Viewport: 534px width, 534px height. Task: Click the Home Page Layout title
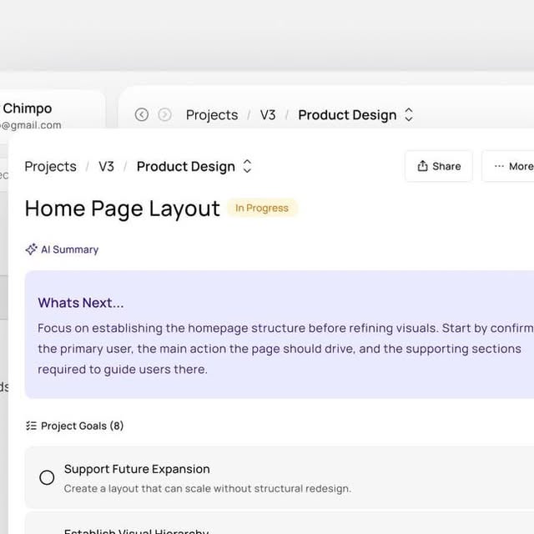[123, 209]
